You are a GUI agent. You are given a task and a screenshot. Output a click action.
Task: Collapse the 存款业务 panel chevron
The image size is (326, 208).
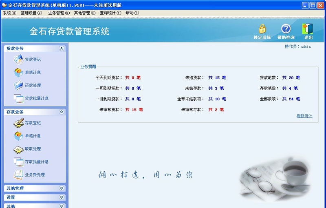point(62,112)
